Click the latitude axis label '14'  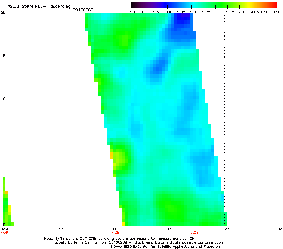tap(3, 141)
